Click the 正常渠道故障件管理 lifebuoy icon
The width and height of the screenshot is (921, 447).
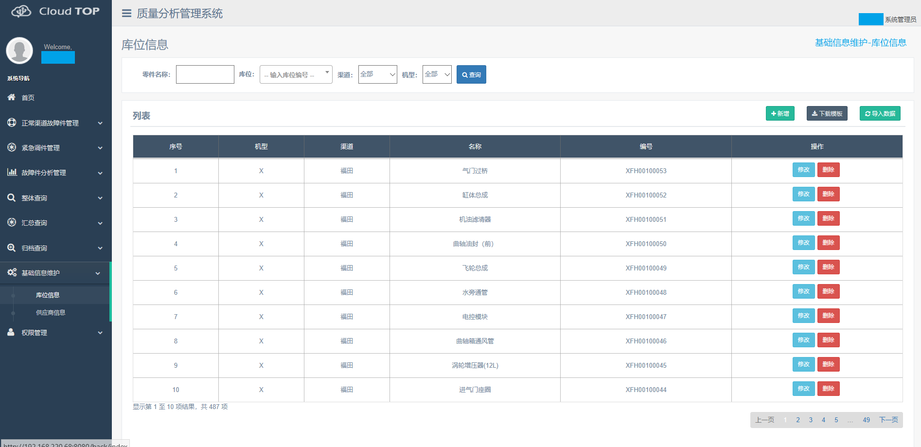(x=12, y=123)
